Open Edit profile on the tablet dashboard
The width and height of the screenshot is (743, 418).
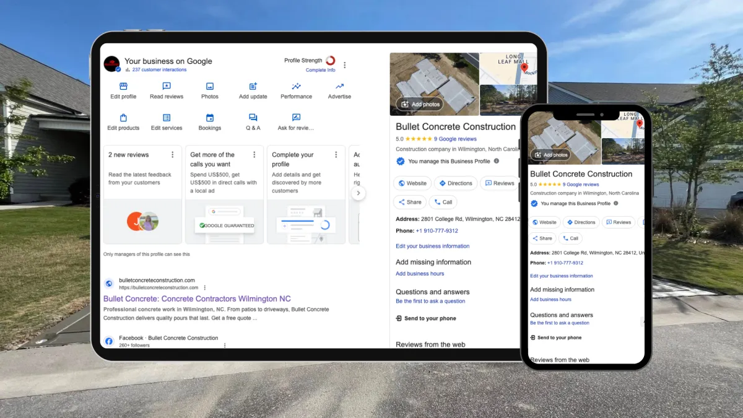click(x=123, y=90)
